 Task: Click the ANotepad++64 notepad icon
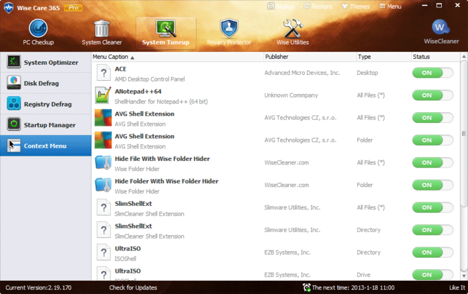(x=103, y=96)
